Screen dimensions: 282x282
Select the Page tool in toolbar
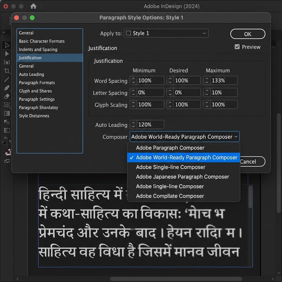point(7,62)
